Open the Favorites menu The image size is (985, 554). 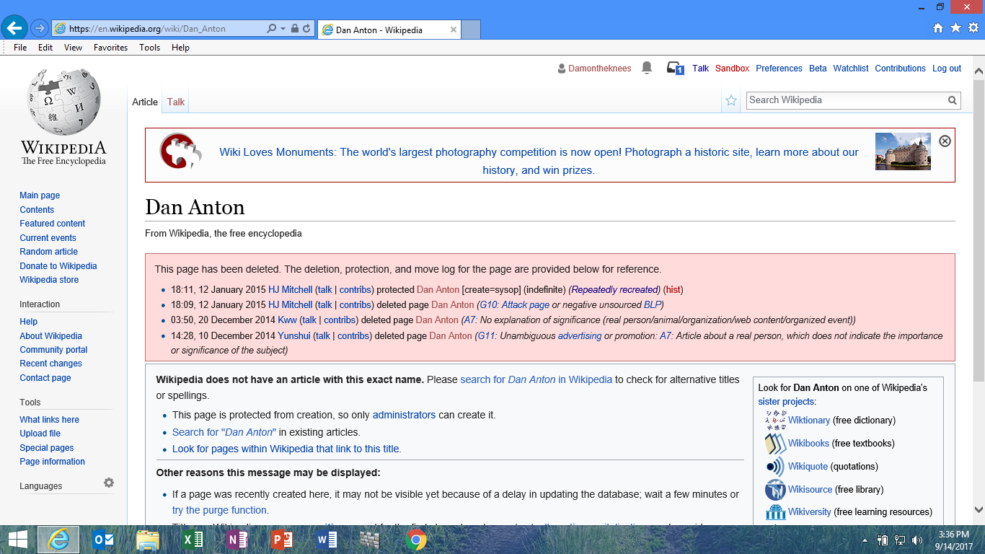click(x=110, y=48)
